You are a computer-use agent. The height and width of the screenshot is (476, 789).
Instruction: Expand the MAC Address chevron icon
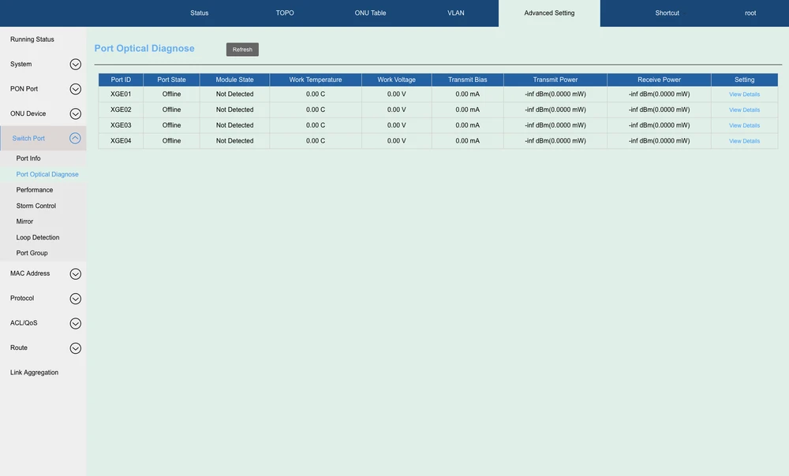[76, 274]
